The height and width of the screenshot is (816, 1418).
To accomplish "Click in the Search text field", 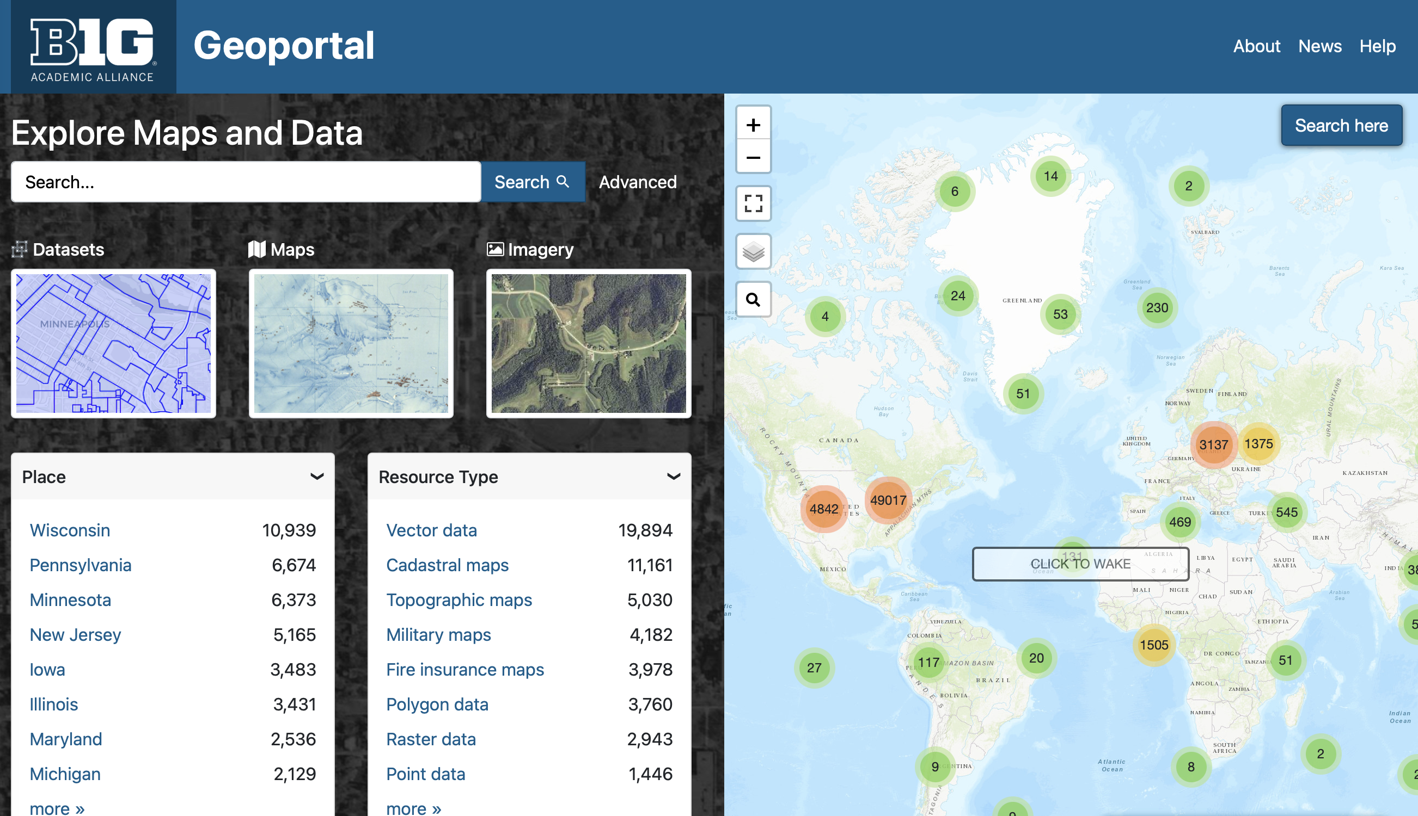I will [x=246, y=182].
